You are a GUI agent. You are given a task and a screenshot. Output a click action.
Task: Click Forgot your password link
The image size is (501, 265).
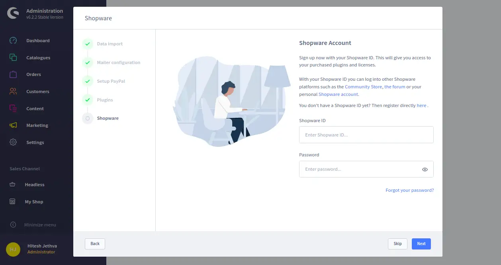pyautogui.click(x=410, y=190)
